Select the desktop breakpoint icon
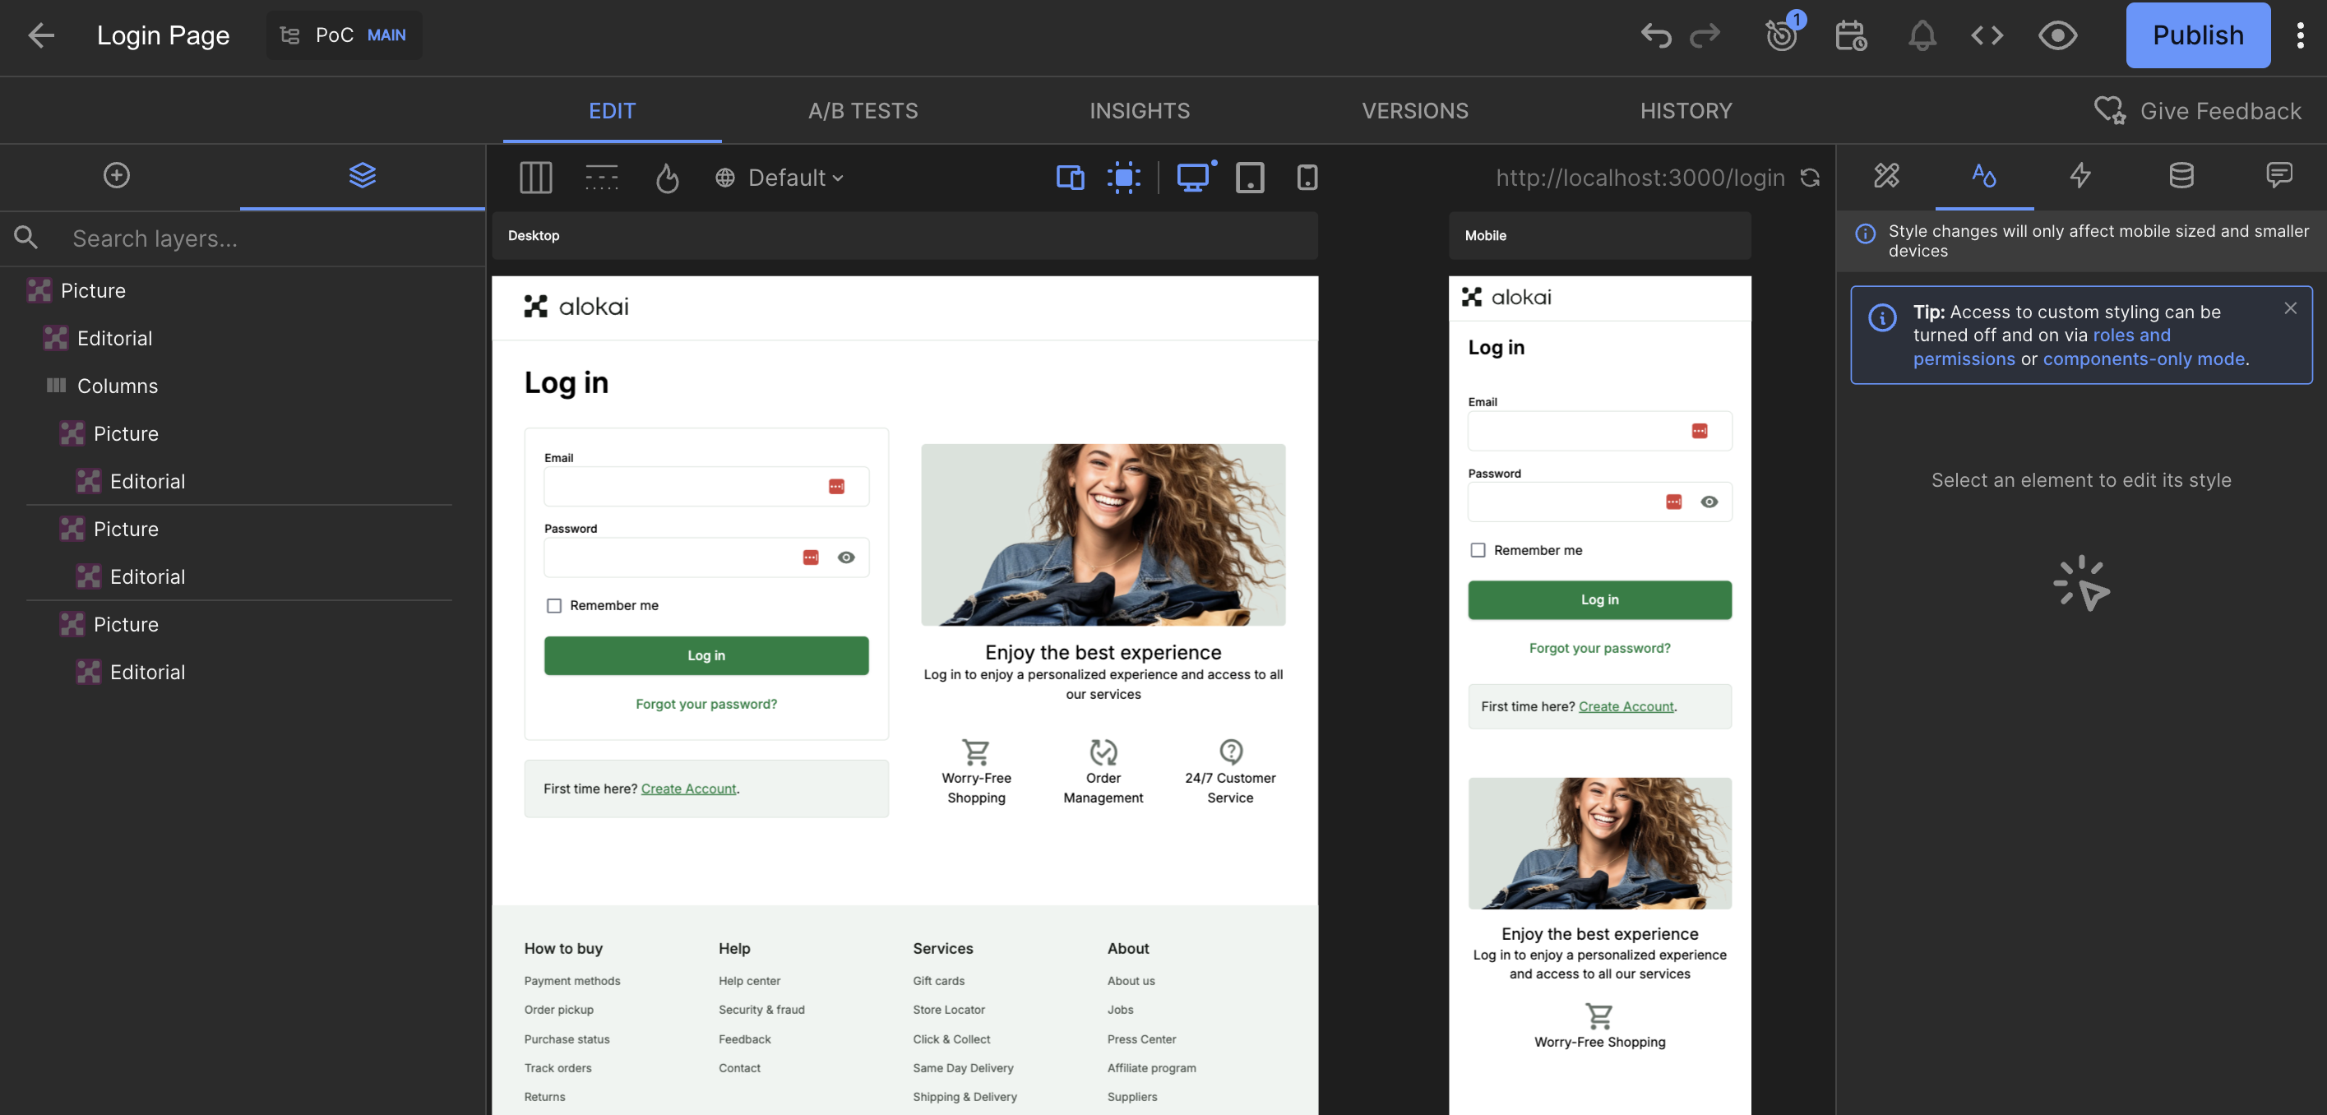The width and height of the screenshot is (2327, 1115). [x=1193, y=178]
